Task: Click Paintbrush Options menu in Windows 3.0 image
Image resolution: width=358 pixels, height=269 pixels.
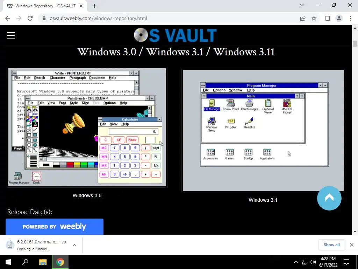Action: click(x=109, y=103)
